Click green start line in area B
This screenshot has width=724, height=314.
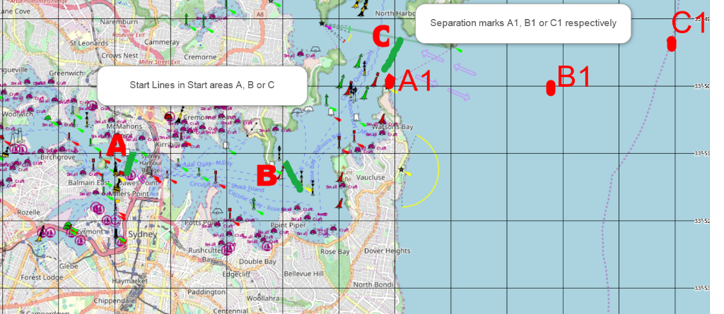pyautogui.click(x=292, y=176)
